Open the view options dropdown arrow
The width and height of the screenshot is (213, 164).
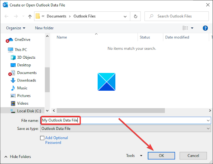click(192, 28)
